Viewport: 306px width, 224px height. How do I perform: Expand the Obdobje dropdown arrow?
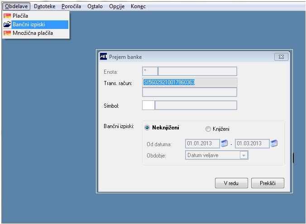coord(244,155)
